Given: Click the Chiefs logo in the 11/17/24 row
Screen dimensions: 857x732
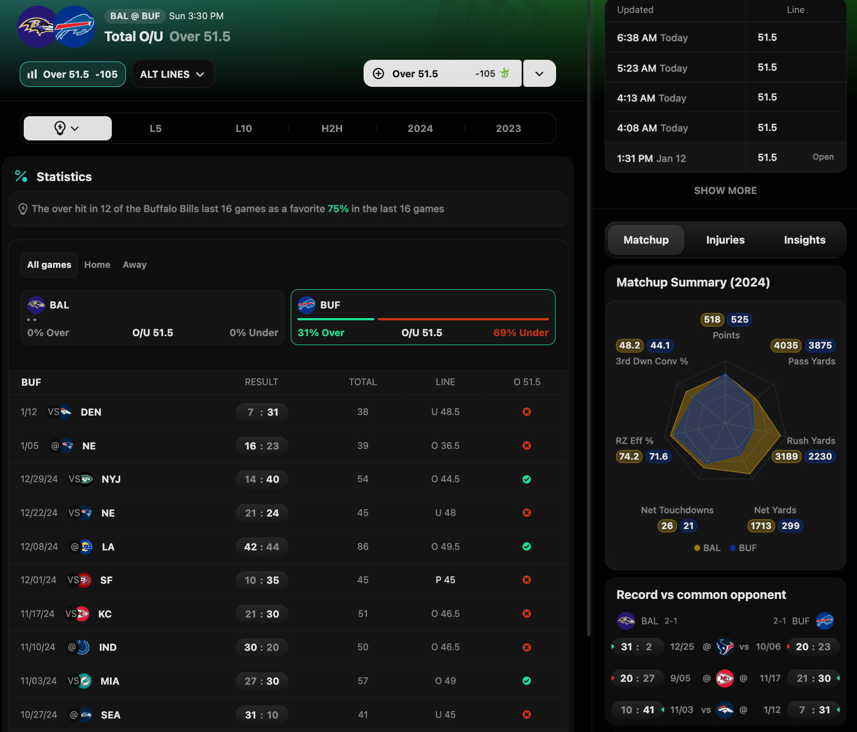Looking at the screenshot, I should (82, 614).
